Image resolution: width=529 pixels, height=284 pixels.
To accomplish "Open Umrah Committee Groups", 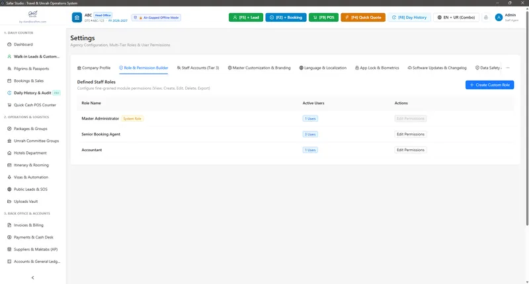I will point(32,141).
